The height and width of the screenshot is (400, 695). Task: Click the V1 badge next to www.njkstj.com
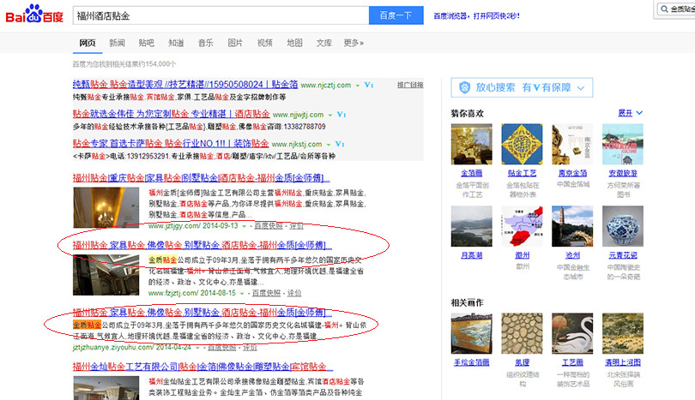[x=340, y=144]
